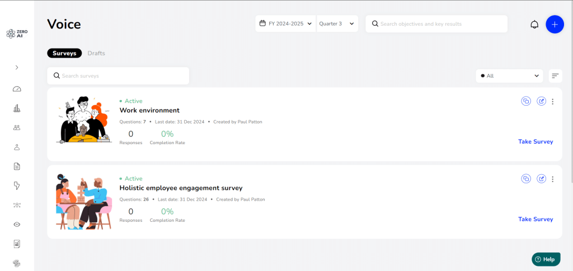This screenshot has height=271, width=573.
Task: Select the Surveys tab
Action: click(64, 53)
